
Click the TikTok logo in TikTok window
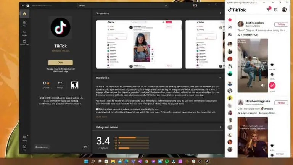237,10
